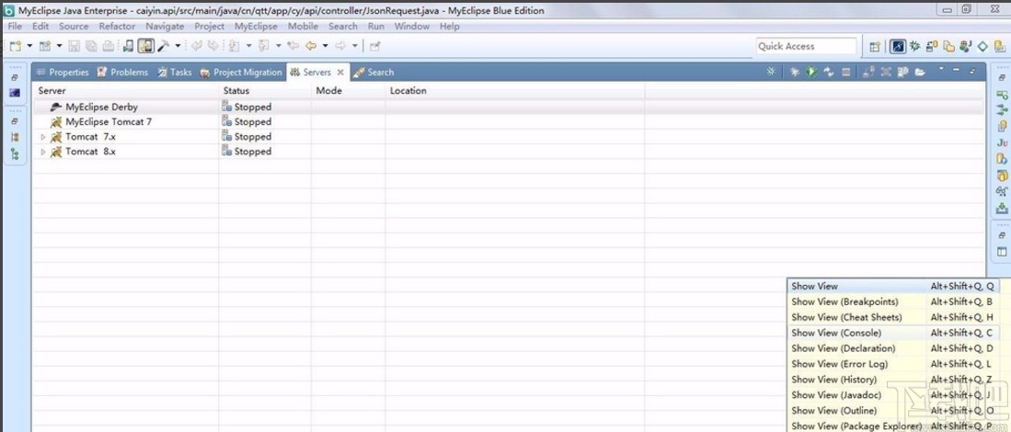This screenshot has width=1011, height=432.
Task: Minimize the Servers view panel
Action: (956, 70)
